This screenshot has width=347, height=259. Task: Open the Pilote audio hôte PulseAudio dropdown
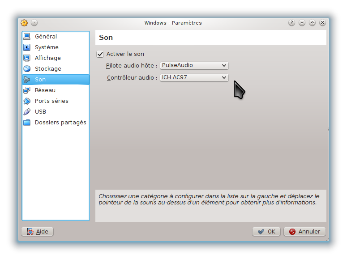tap(194, 65)
